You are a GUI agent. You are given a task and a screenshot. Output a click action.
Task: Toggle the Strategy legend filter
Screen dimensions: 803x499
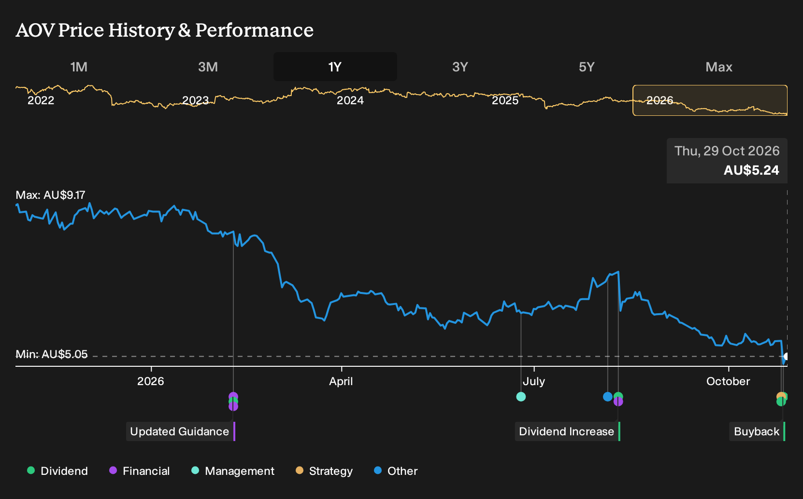point(324,471)
